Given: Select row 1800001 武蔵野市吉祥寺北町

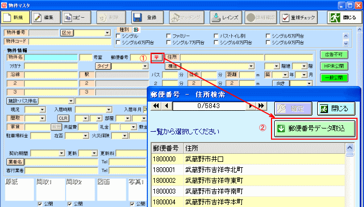Looking at the screenshot, I should (248, 170).
